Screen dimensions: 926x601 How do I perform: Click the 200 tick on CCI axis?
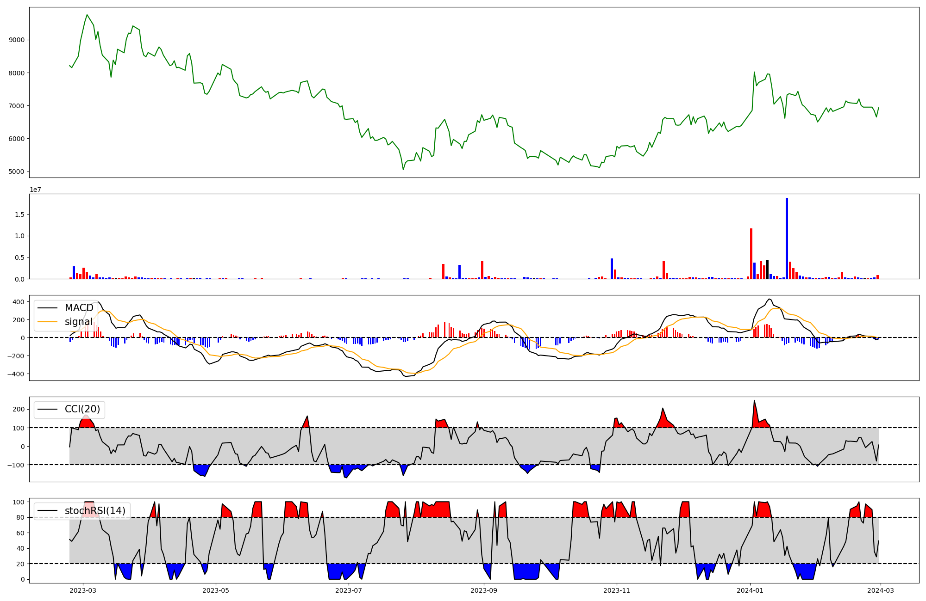click(x=19, y=409)
